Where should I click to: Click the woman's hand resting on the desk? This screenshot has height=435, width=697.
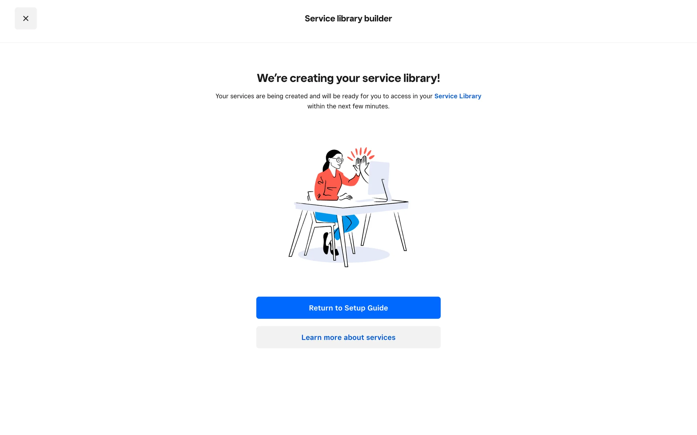click(x=345, y=197)
